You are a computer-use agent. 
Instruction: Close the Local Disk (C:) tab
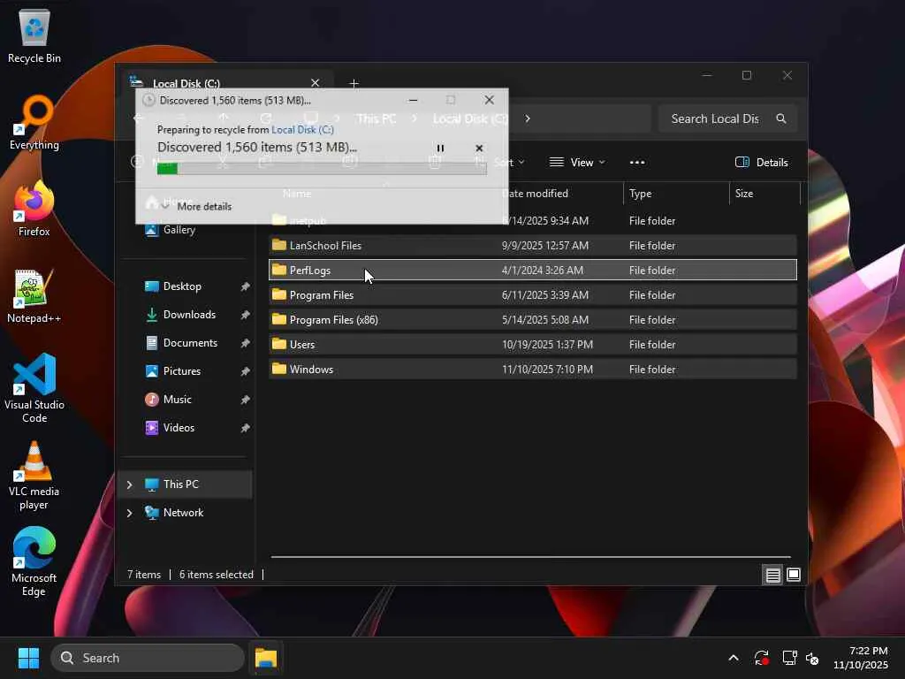click(x=316, y=83)
